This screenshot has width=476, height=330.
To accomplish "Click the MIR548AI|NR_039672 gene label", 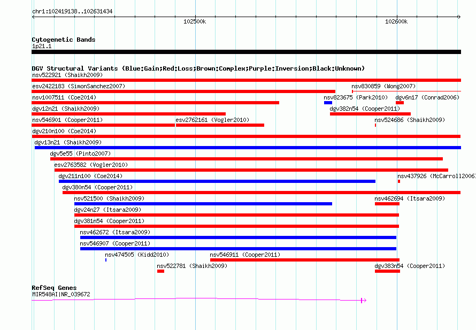I will [x=61, y=294].
